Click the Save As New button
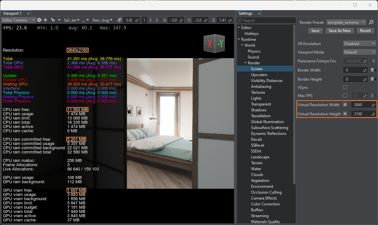Viewport: 378px width, 225px height. pyautogui.click(x=339, y=31)
